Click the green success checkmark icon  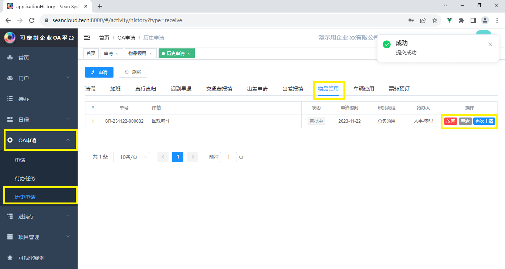[x=387, y=44]
